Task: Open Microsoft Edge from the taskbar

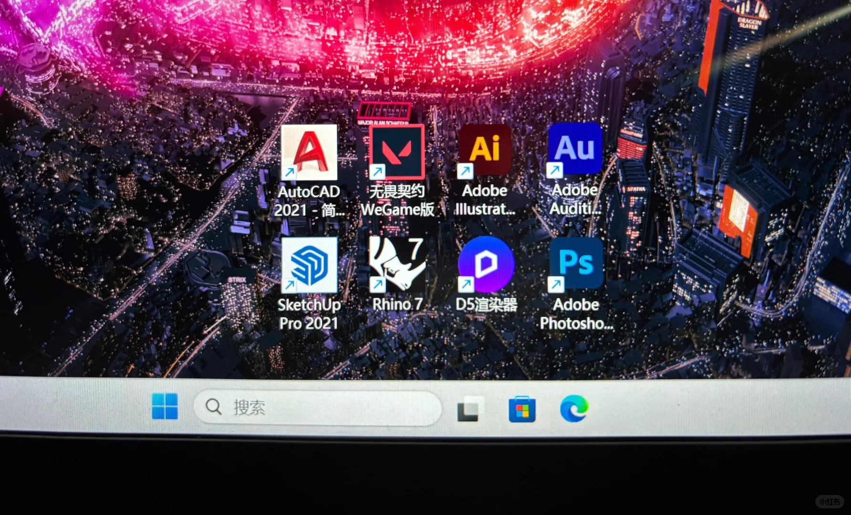Action: pyautogui.click(x=574, y=408)
